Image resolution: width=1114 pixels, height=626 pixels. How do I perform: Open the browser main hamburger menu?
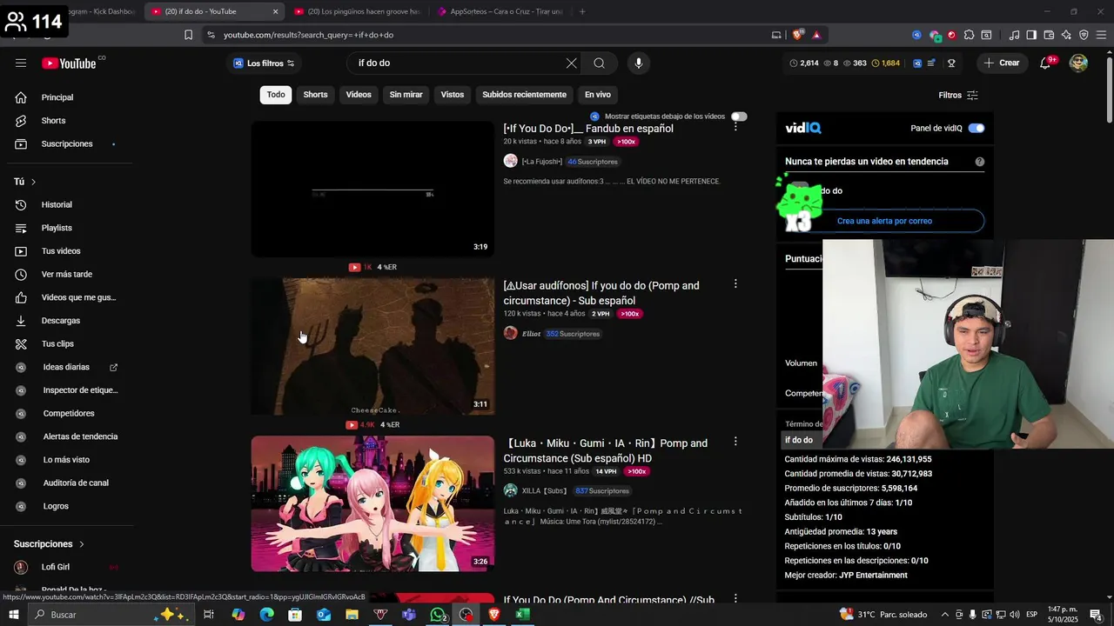[x=1101, y=35]
